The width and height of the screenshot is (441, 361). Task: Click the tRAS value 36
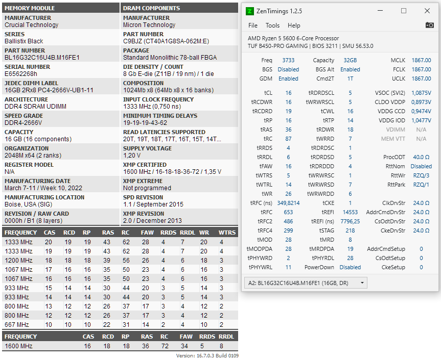288,130
